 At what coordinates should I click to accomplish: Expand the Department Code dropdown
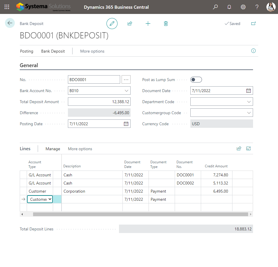[x=249, y=102]
